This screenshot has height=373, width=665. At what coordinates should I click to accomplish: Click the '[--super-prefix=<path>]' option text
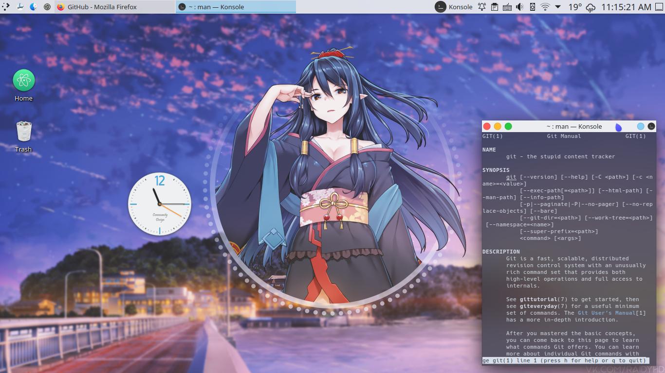[x=559, y=231]
